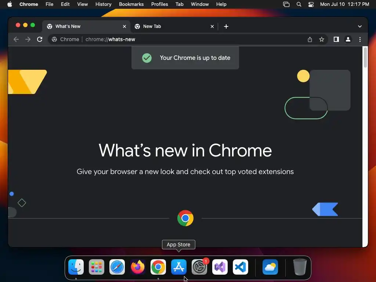Switch to the New Tab tab
The height and width of the screenshot is (282, 376).
point(174,26)
